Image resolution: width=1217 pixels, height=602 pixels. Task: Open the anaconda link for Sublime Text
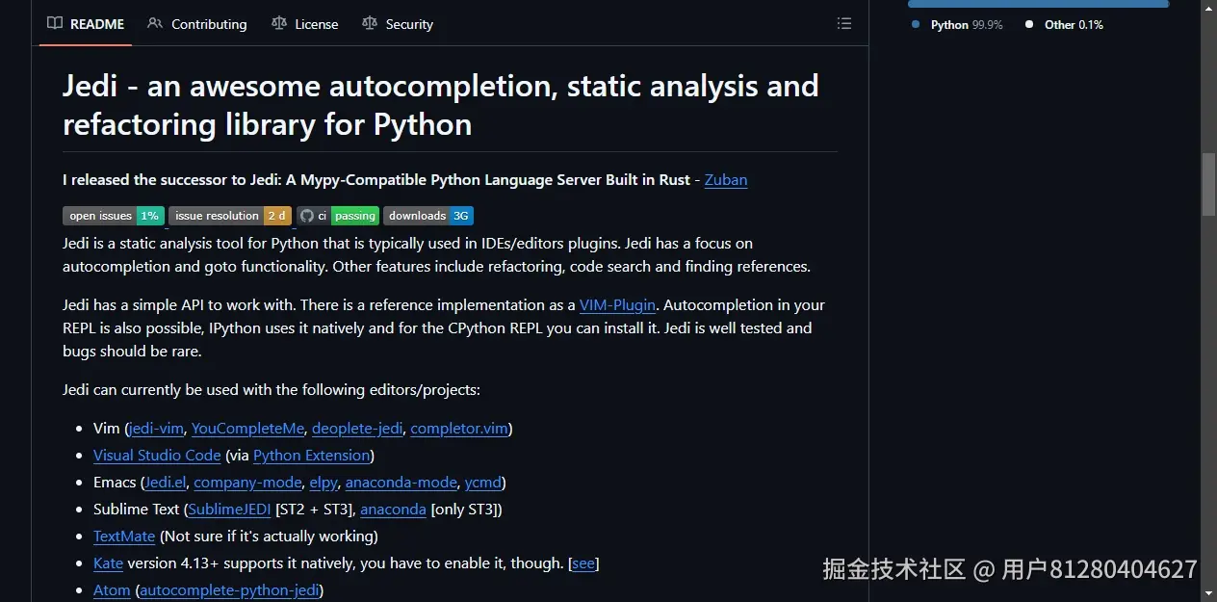coord(393,510)
